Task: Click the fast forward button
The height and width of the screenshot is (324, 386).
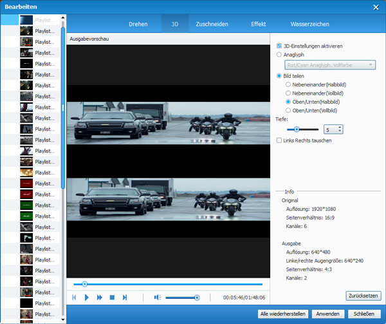Action: coord(100,297)
